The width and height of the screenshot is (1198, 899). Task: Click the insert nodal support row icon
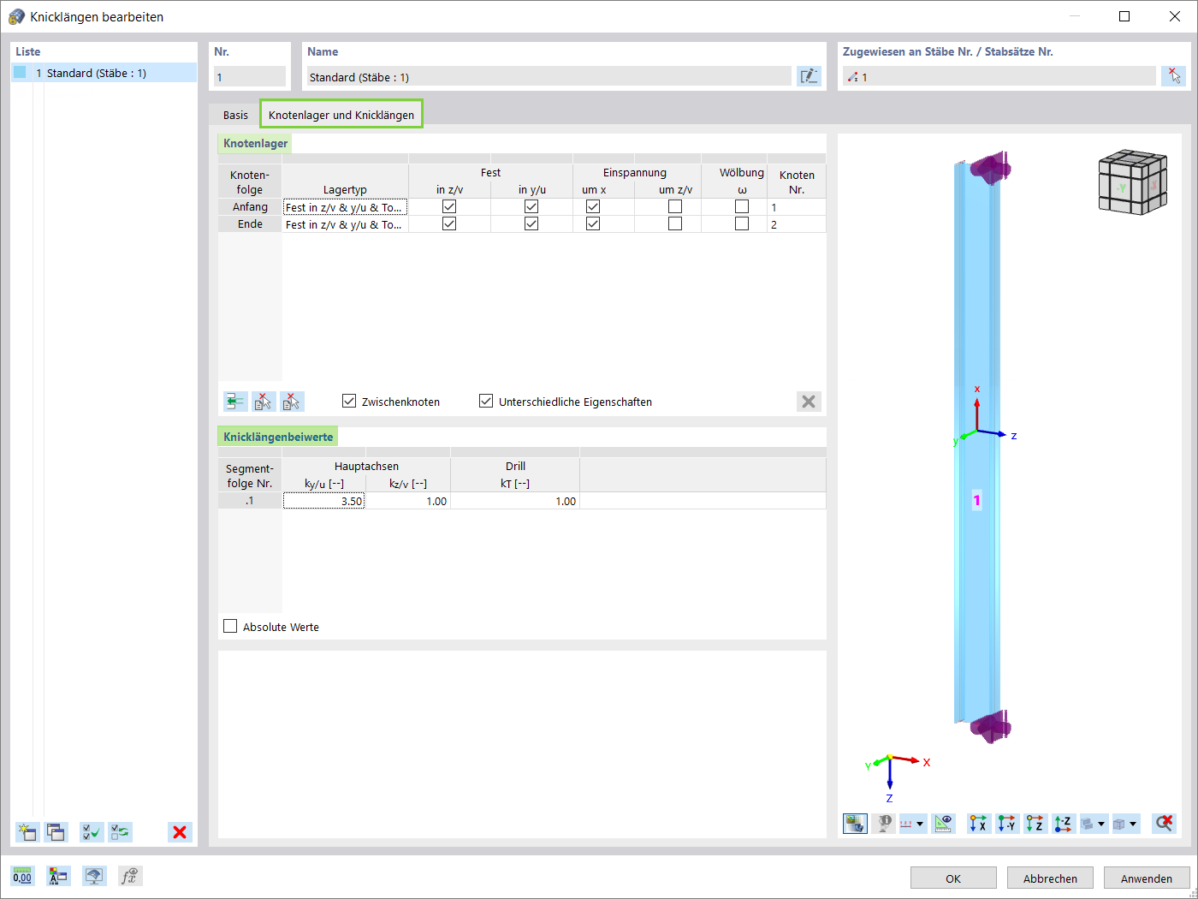(235, 402)
